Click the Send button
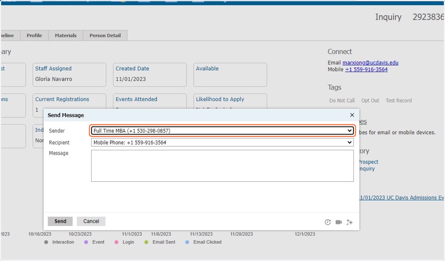 point(60,221)
